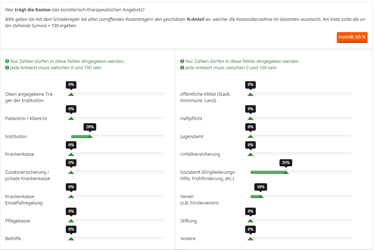Click the Krankenkasse slider handle
The image size is (375, 250).
(71, 154)
